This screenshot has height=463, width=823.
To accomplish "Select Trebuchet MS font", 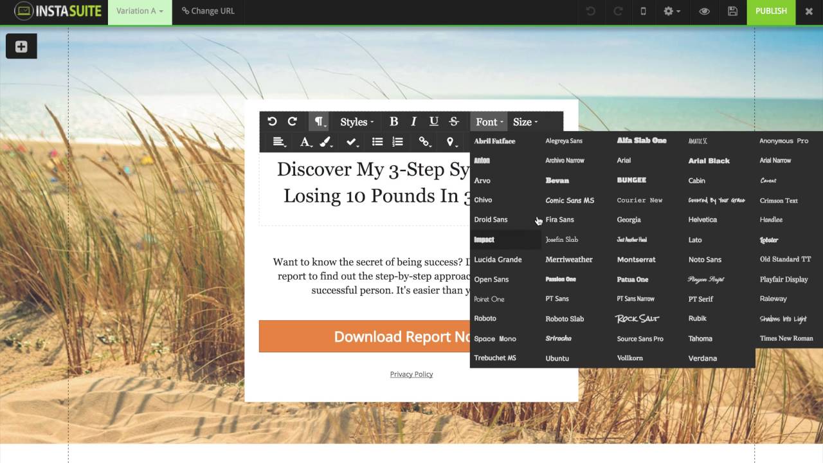I will point(494,358).
